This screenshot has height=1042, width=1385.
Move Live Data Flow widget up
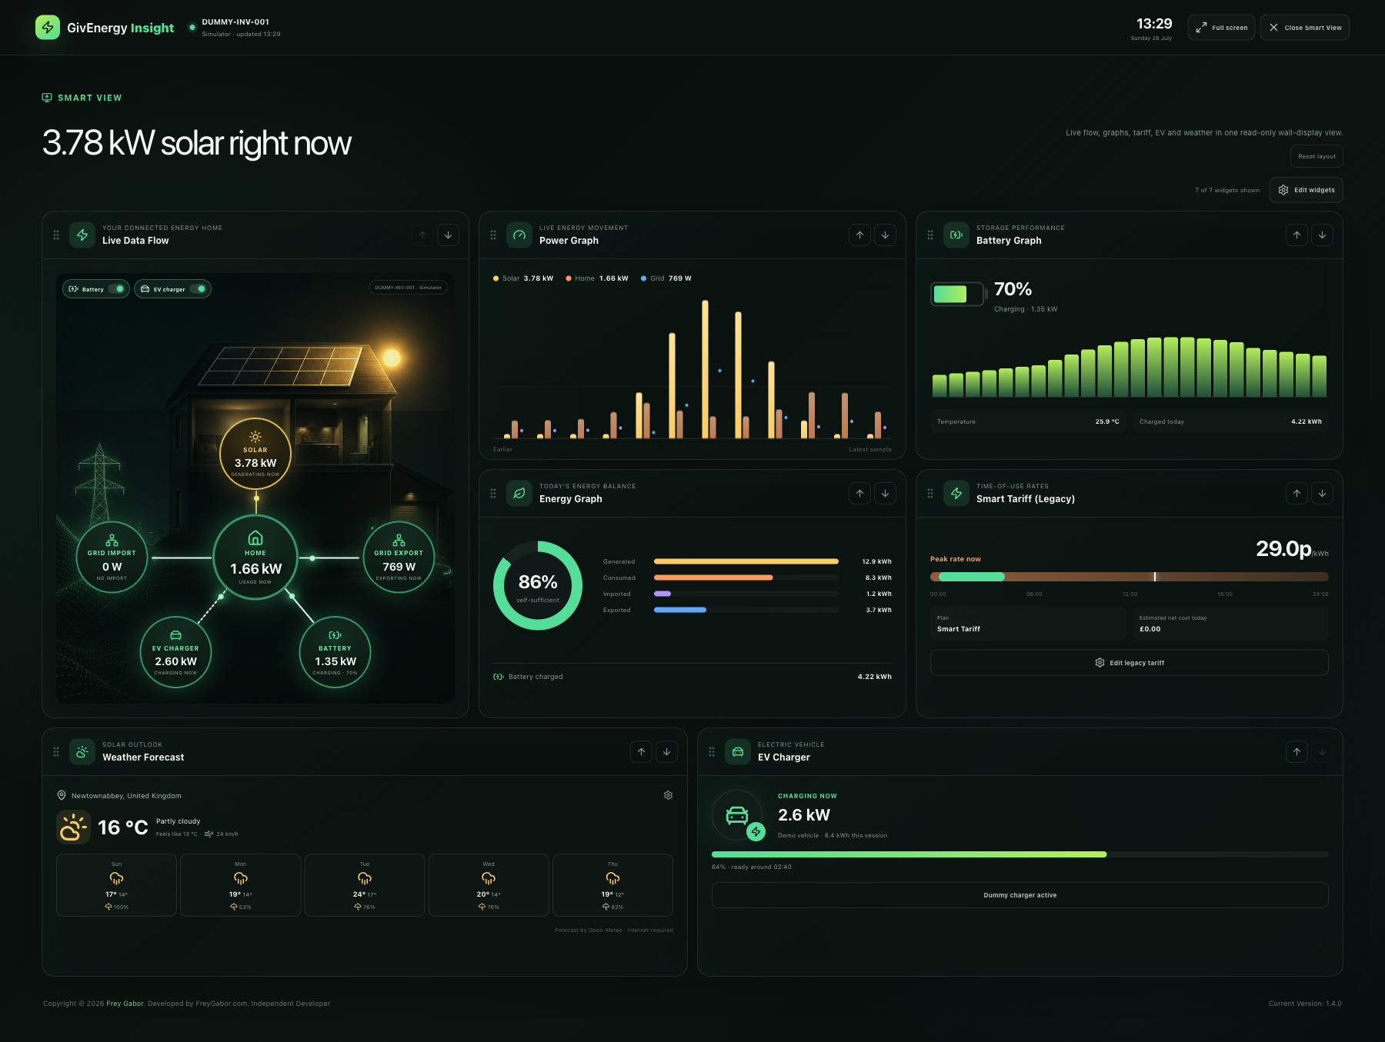pos(422,235)
